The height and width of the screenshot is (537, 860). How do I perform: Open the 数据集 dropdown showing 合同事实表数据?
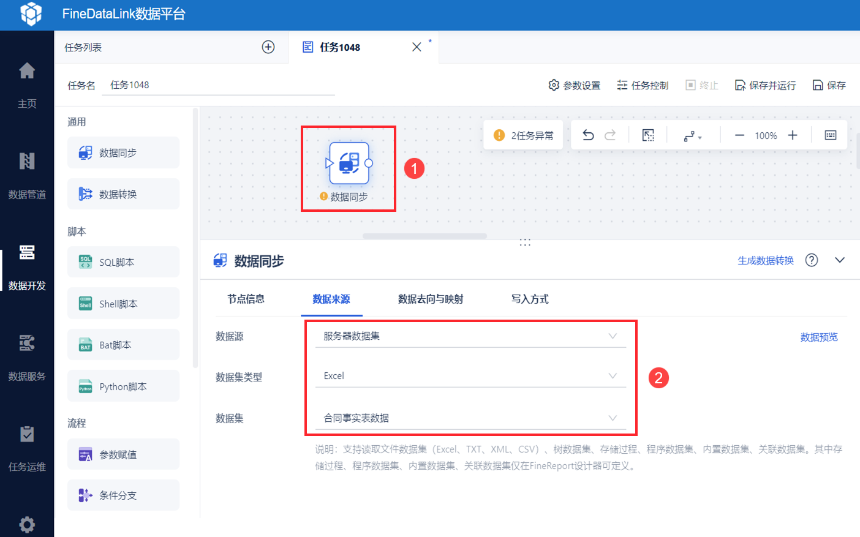point(470,418)
